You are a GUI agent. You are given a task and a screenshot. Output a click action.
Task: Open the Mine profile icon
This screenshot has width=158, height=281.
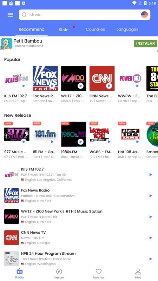coord(138,272)
